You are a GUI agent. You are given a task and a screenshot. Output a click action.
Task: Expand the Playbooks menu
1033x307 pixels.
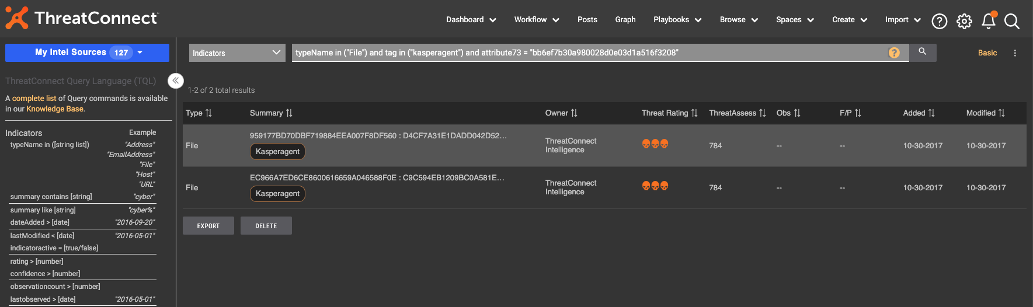coord(677,20)
